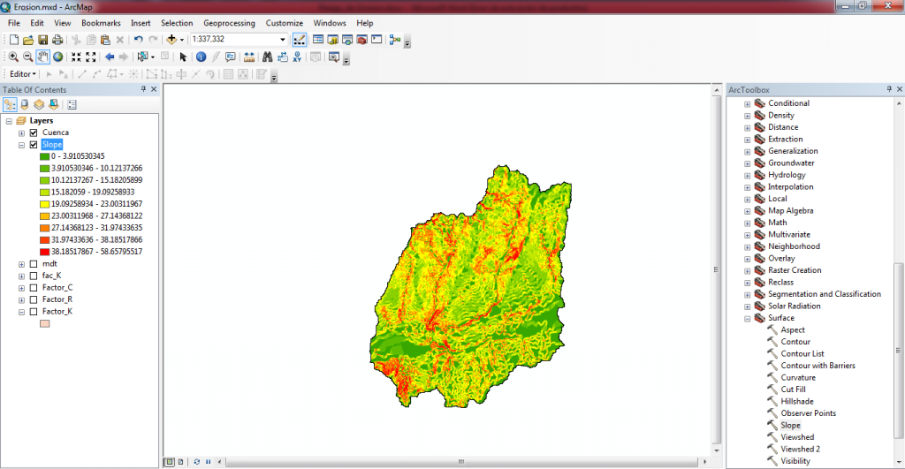The height and width of the screenshot is (469, 905).
Task: Uncheck the Cuenca layer checkbox
Action: (34, 132)
